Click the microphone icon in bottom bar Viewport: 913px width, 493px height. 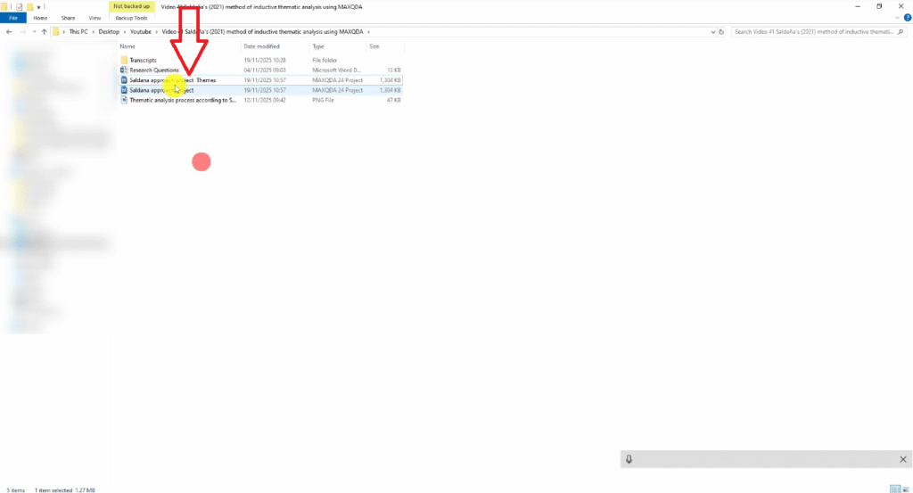pyautogui.click(x=629, y=459)
